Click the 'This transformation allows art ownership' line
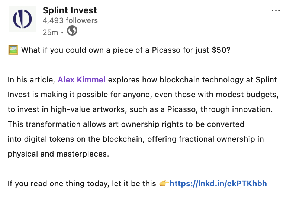The height and width of the screenshot is (197, 293). pos(126,124)
